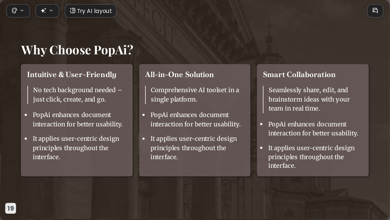Click the slide number 19 badge

(11, 208)
